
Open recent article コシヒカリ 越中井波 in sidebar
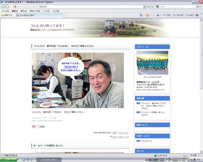[154, 104]
